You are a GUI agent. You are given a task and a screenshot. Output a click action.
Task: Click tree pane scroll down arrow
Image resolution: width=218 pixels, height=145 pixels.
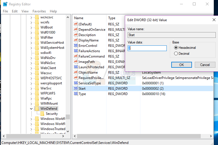pos(68,131)
